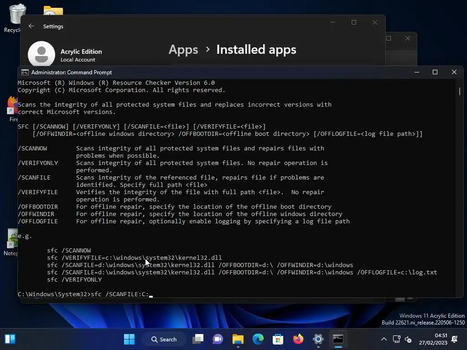Screen dimensions: 467x350
Task: Select the /OFFWINDIR option description row
Action: coord(180,214)
